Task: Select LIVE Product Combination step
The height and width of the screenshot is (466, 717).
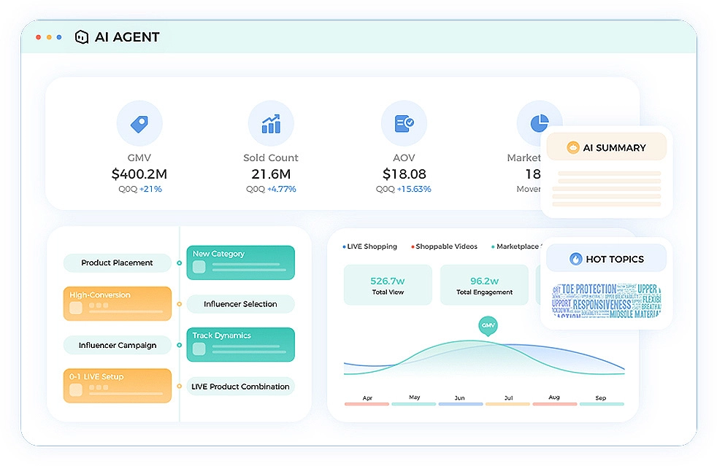Action: click(240, 387)
